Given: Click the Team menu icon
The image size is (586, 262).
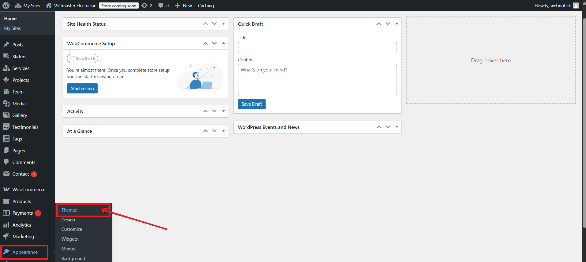Looking at the screenshot, I should pos(6,92).
